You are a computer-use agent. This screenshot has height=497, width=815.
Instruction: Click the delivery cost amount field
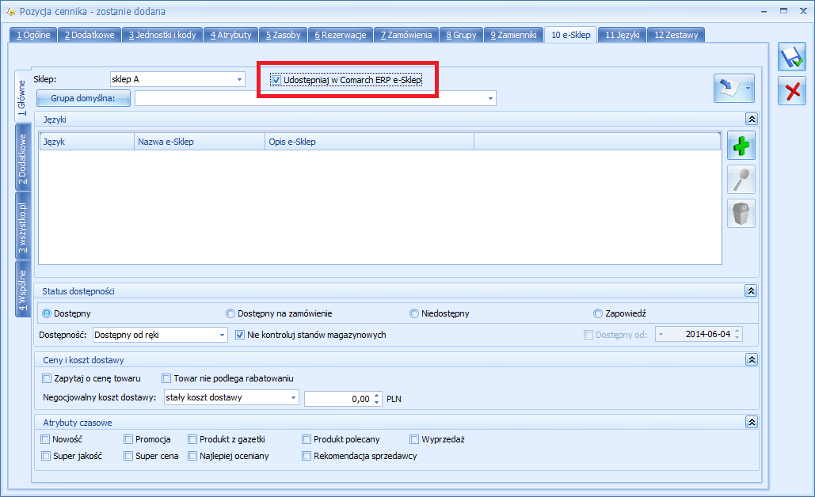point(338,399)
